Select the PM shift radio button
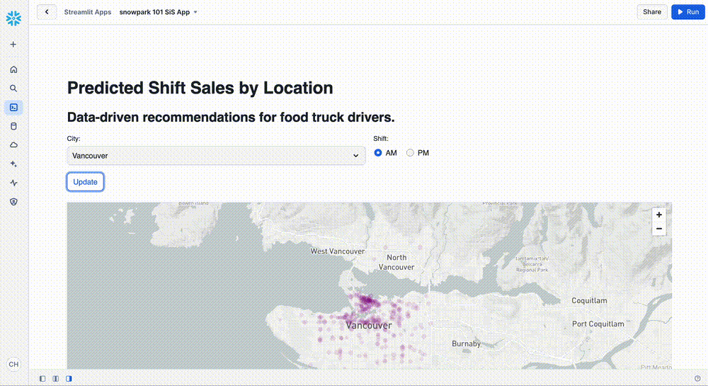The height and width of the screenshot is (386, 708). [410, 153]
